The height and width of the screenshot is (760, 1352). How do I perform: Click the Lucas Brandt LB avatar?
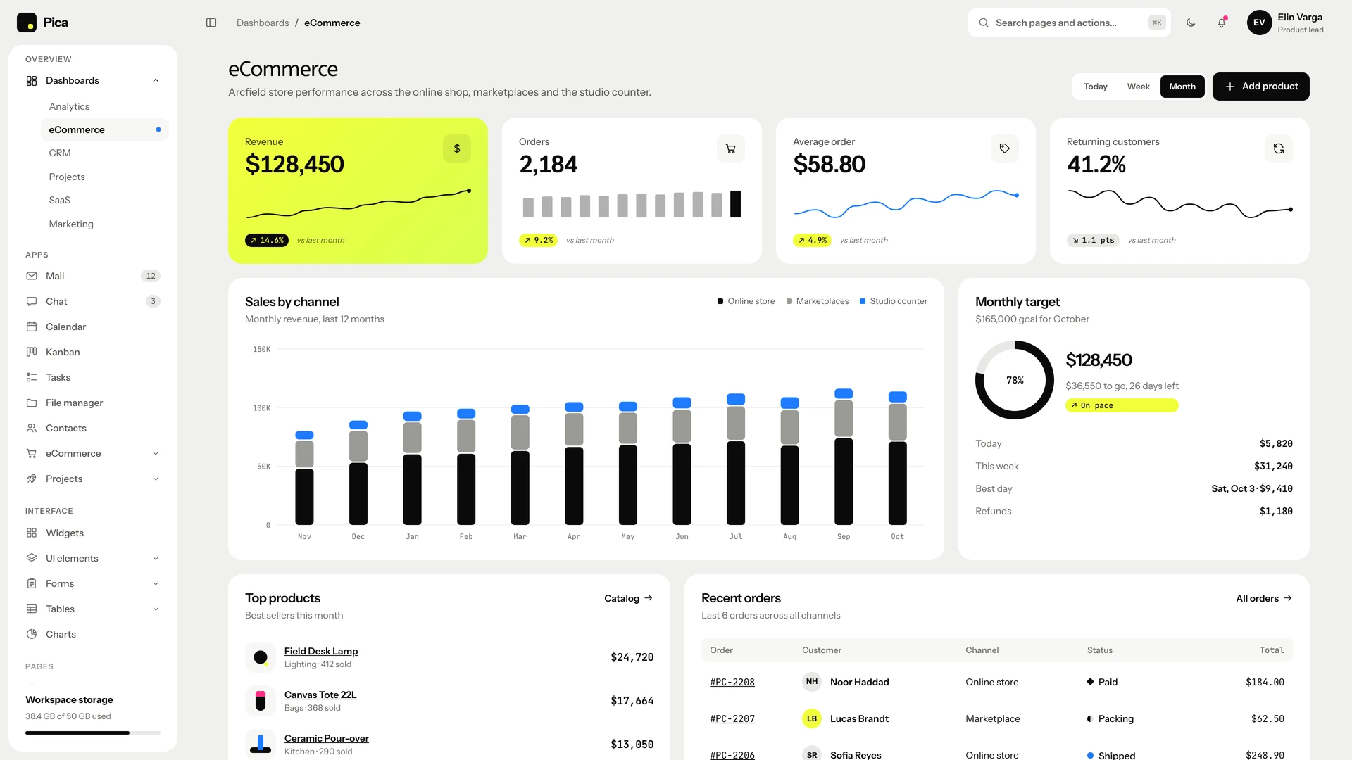[x=812, y=718]
